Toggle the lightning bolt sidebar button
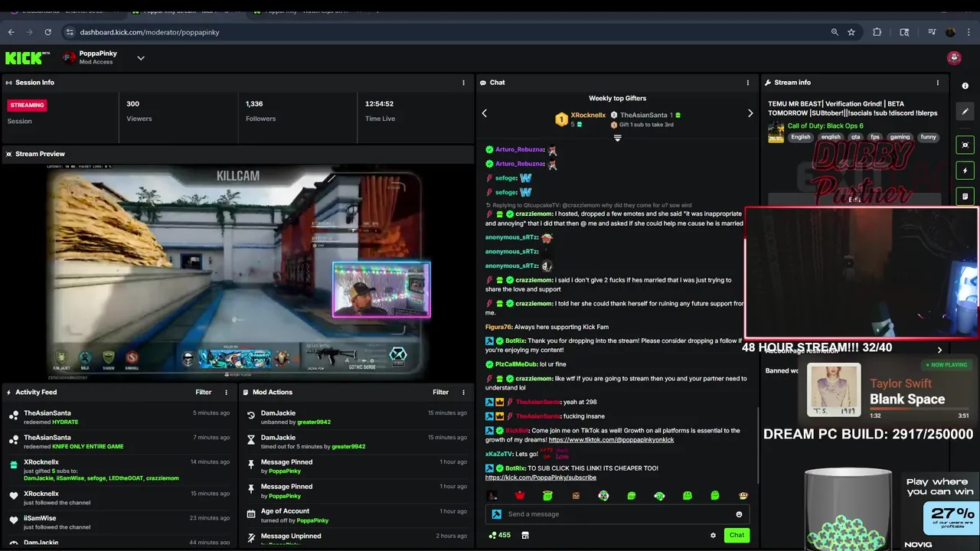Viewport: 980px width, 551px height. (965, 171)
